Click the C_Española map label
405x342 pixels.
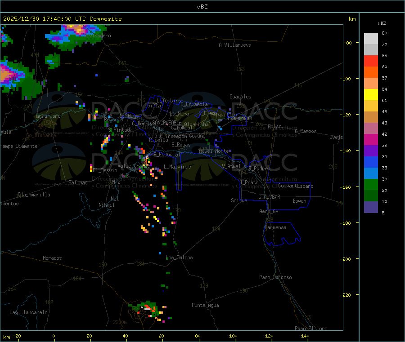[x=194, y=104]
